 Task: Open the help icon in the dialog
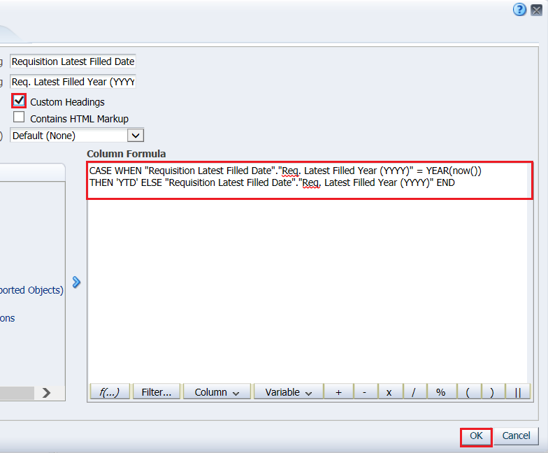(519, 10)
